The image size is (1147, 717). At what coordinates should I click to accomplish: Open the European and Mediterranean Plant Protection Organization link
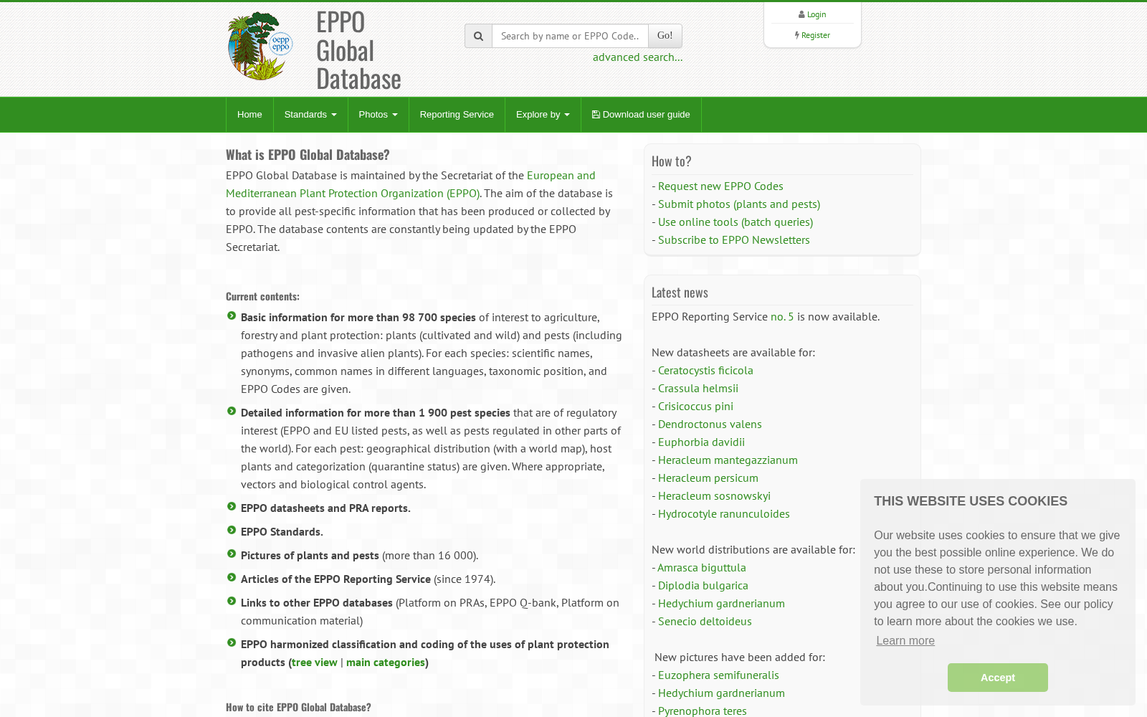tap(411, 184)
